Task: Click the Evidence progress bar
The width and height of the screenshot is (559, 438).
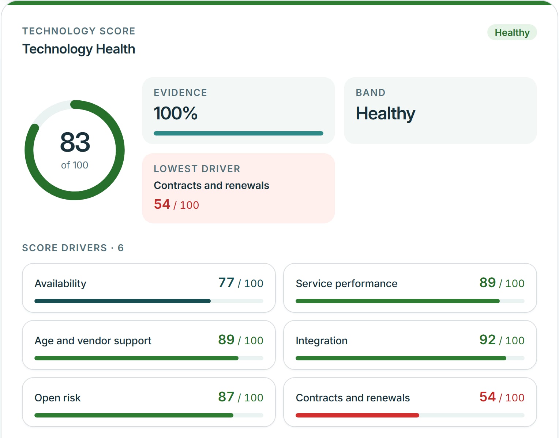Action: 239,133
